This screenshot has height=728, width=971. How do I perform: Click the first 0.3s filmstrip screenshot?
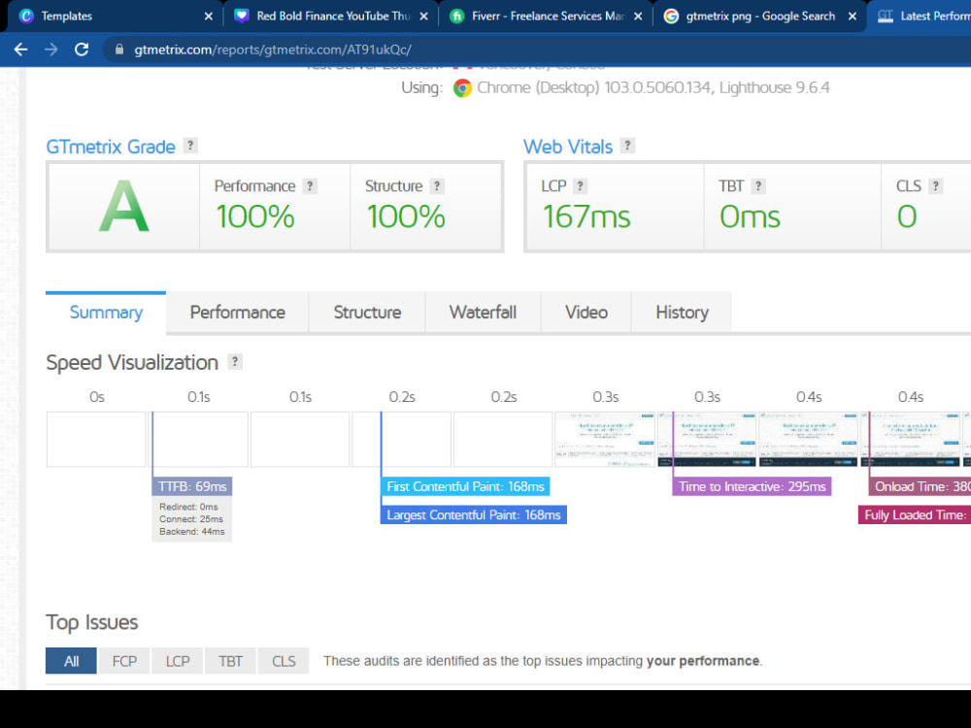(605, 439)
